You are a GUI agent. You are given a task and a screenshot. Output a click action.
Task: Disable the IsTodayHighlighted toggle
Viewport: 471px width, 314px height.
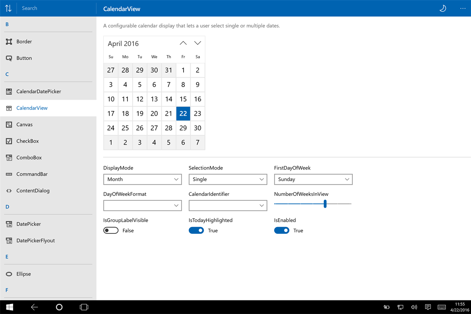click(x=196, y=230)
